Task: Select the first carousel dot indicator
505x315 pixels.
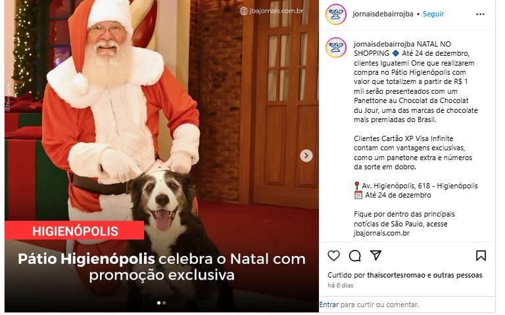Action: (158, 303)
